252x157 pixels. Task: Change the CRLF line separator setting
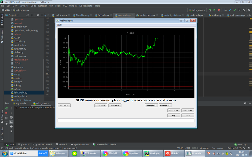(x=188, y=148)
